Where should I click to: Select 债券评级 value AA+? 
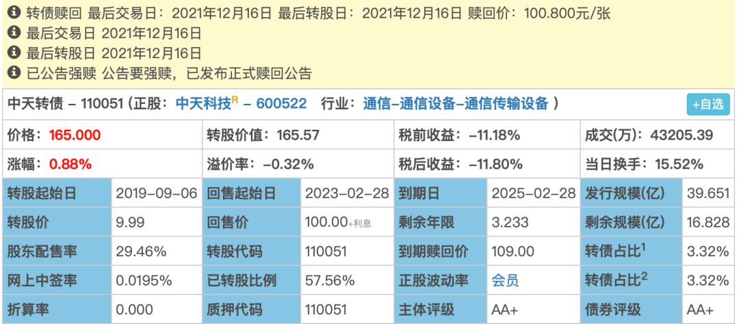point(701,310)
